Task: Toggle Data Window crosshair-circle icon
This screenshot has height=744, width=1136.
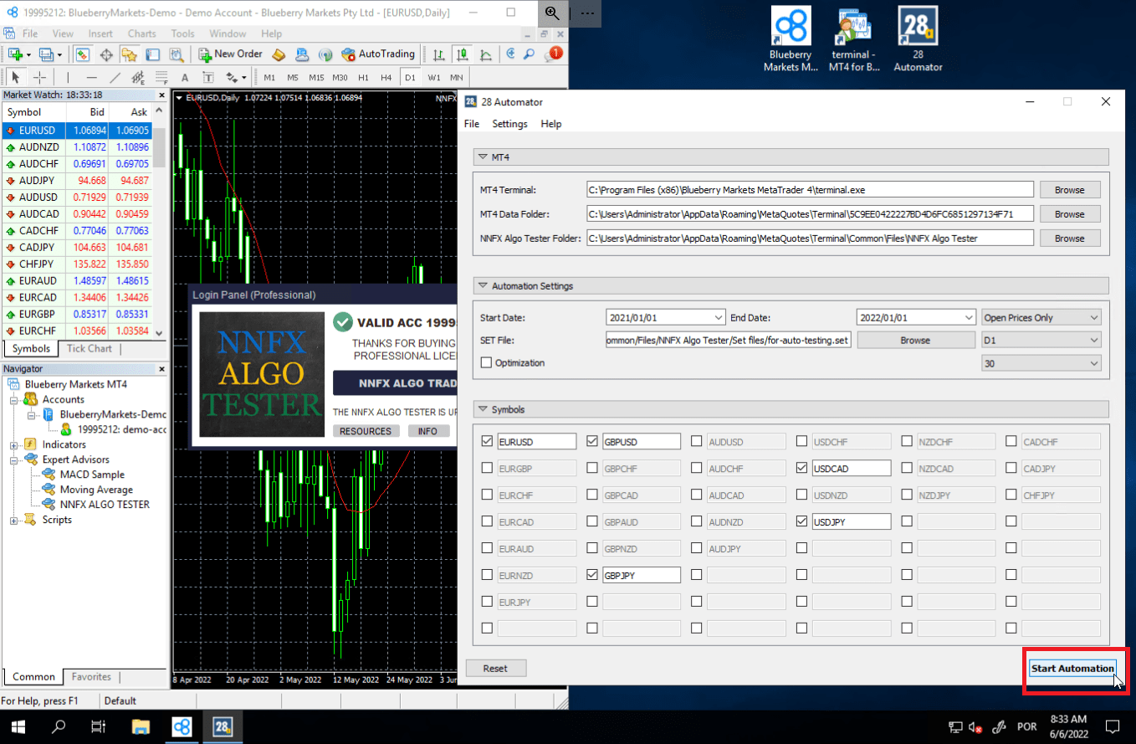Action: coord(106,54)
